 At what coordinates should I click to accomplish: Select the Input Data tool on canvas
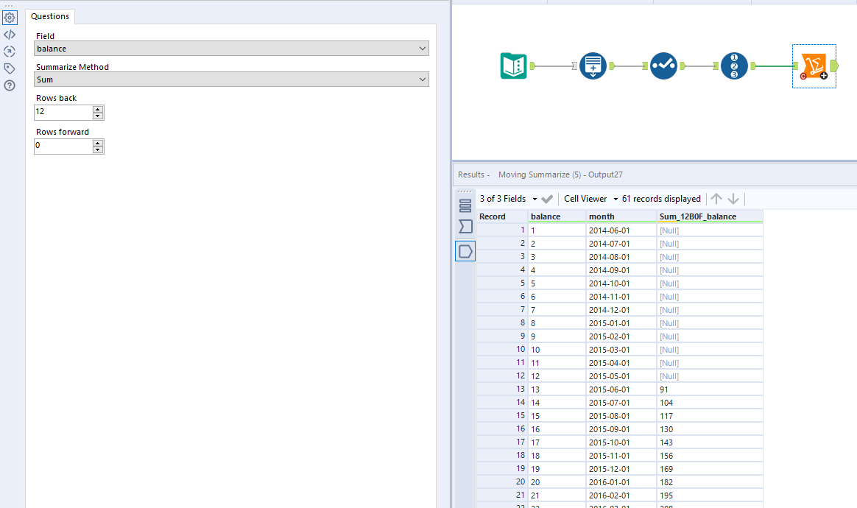coord(513,66)
